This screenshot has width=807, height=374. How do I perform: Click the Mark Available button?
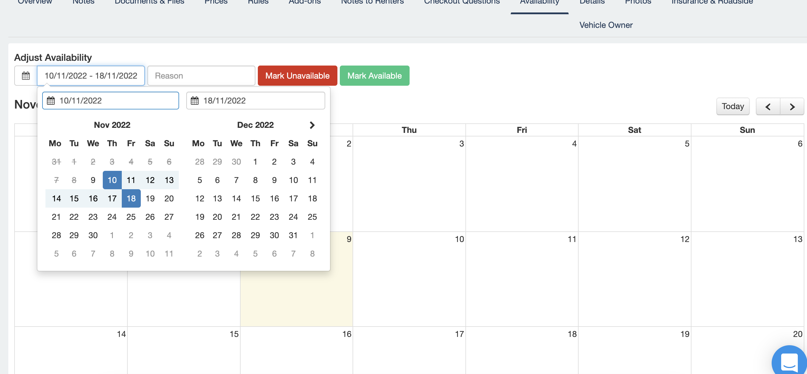pos(374,76)
